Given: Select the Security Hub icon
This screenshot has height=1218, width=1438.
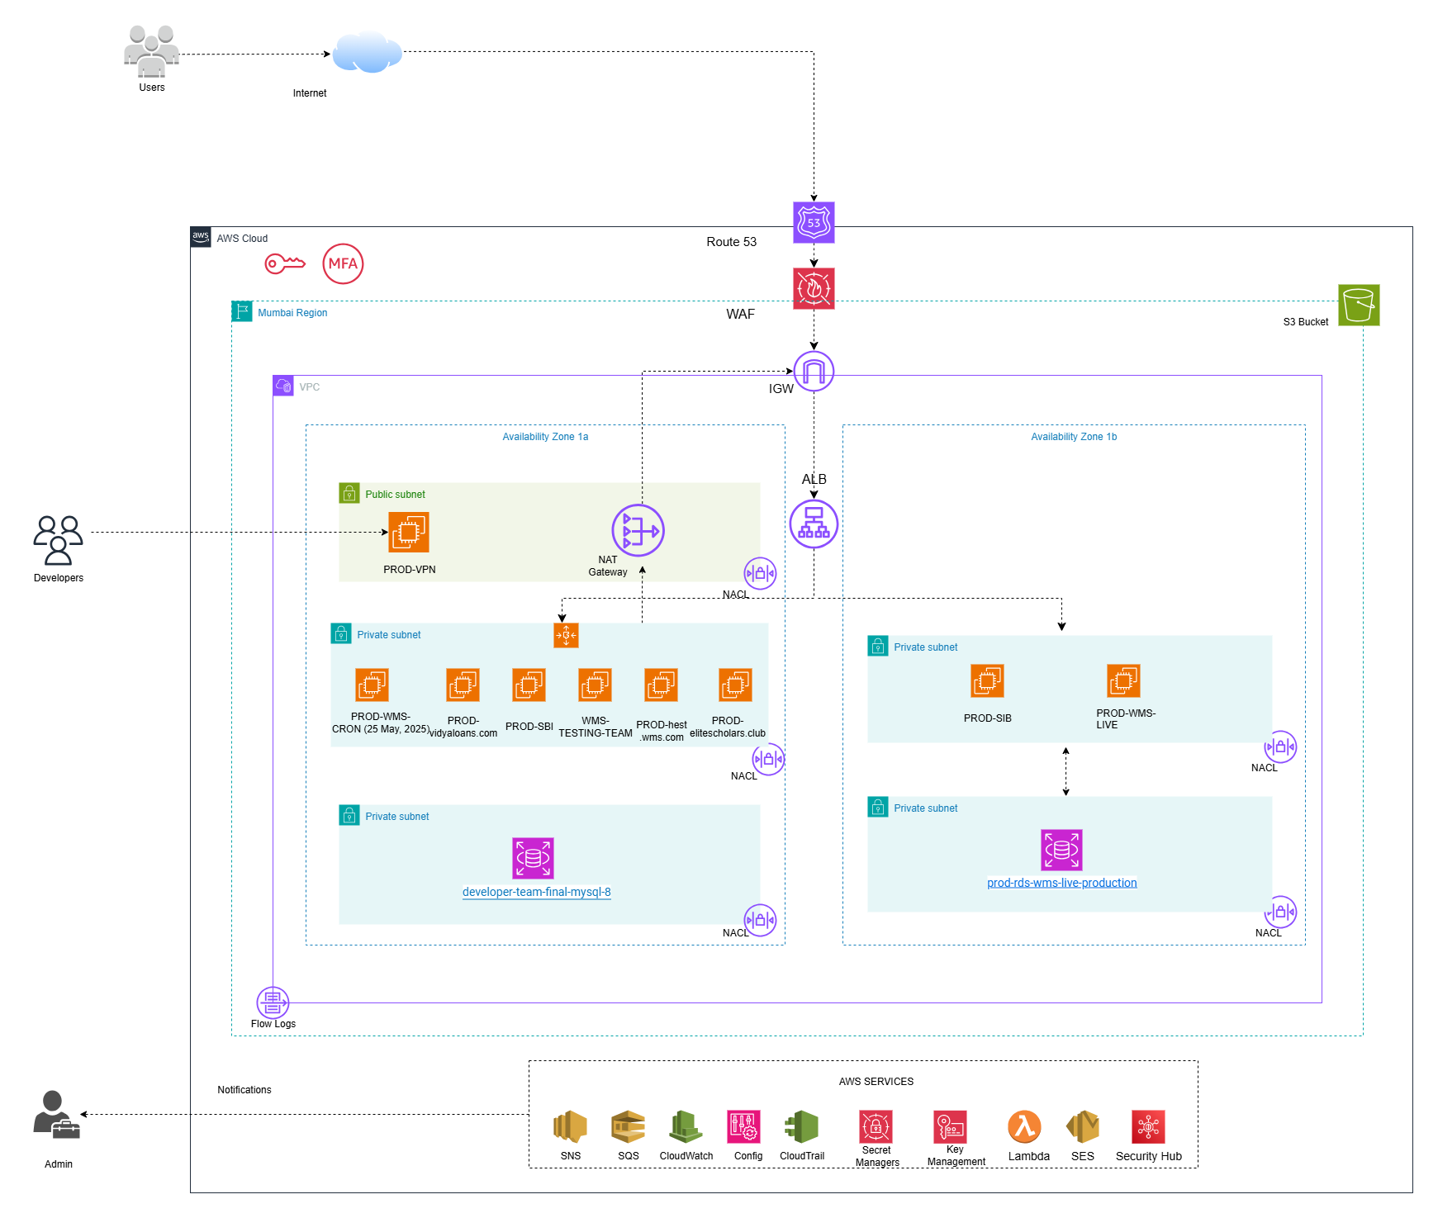Looking at the screenshot, I should tap(1148, 1126).
